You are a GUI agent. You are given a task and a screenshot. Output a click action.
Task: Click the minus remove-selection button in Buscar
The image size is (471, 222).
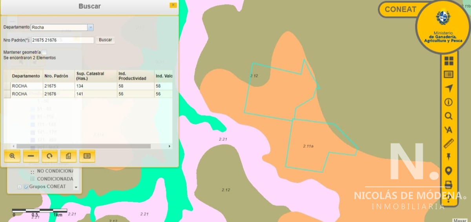pyautogui.click(x=31, y=156)
